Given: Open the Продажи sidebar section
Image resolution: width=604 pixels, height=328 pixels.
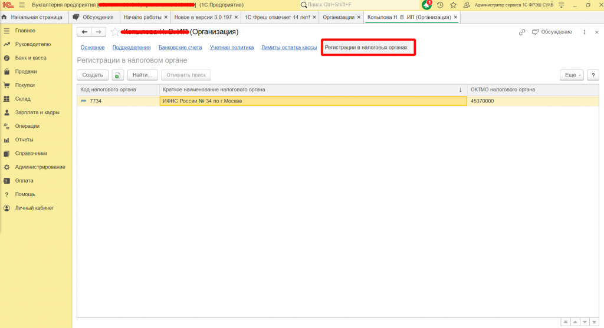Looking at the screenshot, I should point(26,71).
